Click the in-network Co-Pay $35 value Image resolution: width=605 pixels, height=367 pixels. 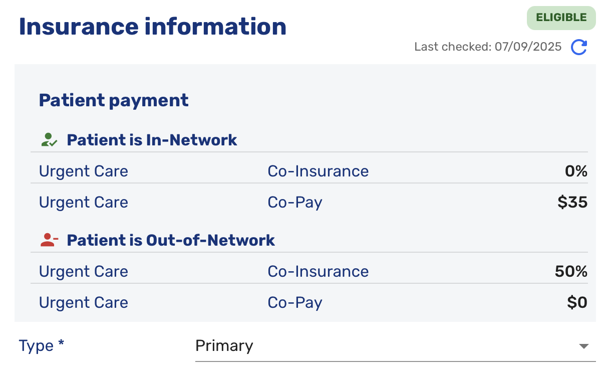(x=572, y=202)
